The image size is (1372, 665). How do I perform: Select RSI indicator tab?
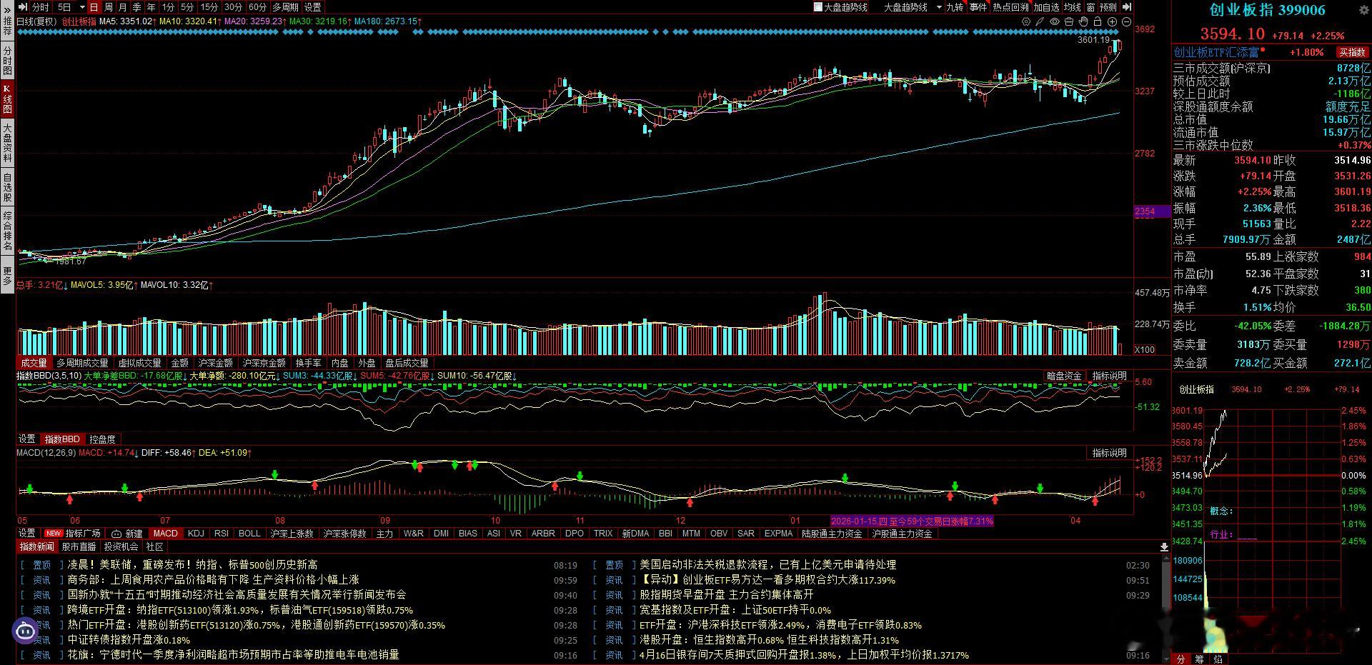[x=222, y=534]
